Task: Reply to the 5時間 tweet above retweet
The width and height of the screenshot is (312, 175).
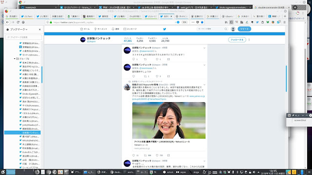Action: pos(134,76)
